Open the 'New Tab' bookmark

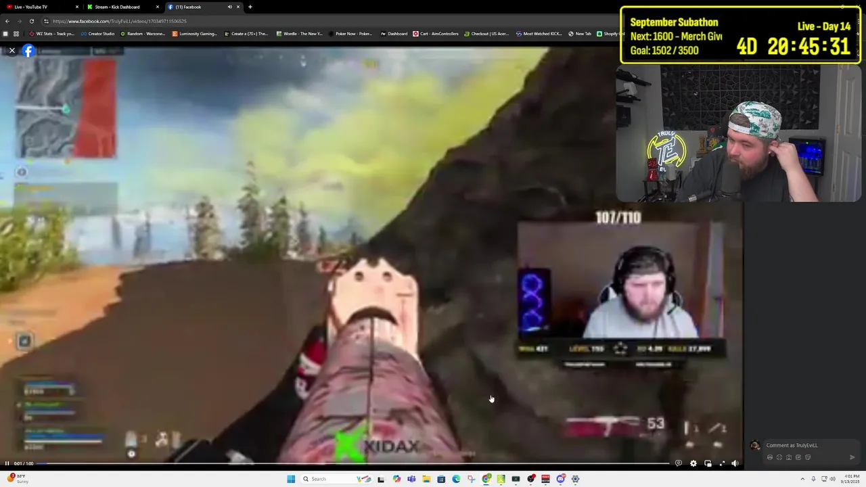580,34
